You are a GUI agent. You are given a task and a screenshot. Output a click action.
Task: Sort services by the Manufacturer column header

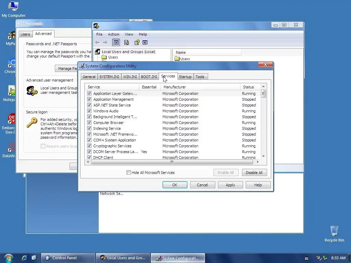200,87
